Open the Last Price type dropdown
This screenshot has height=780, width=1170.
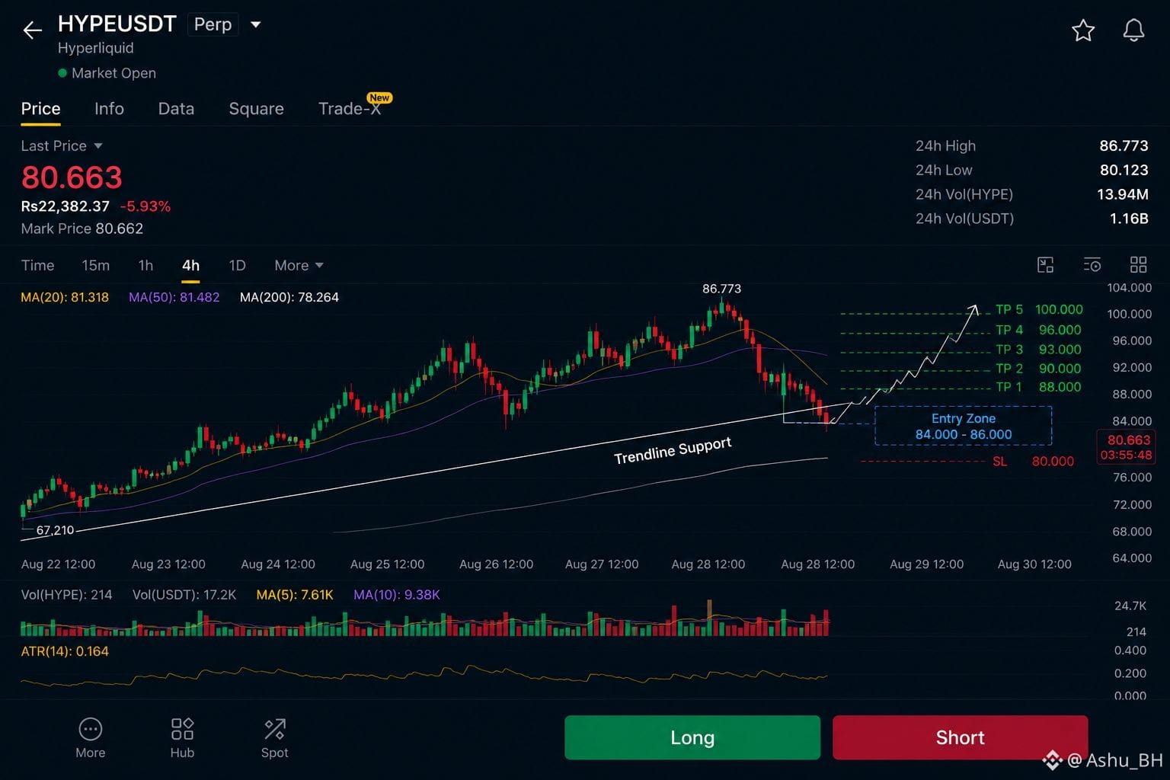coord(62,145)
